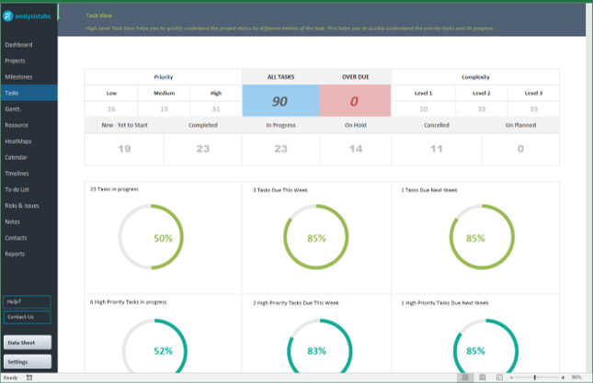This screenshot has height=383, width=593.
Task: Click the Priority section header
Action: tap(164, 77)
